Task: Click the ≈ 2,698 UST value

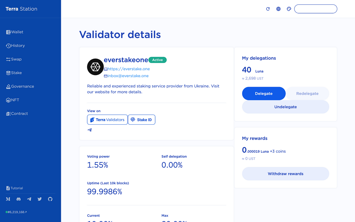Action: [253, 78]
